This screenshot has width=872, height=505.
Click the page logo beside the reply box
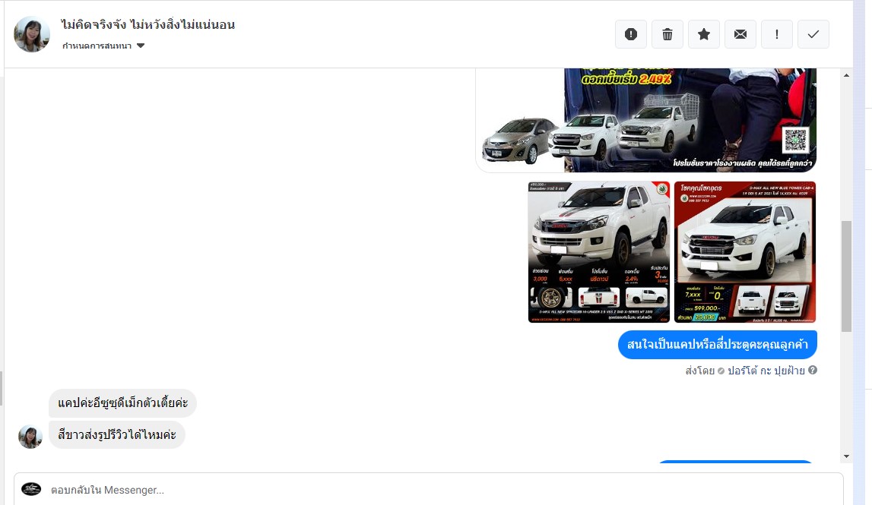pos(31,489)
